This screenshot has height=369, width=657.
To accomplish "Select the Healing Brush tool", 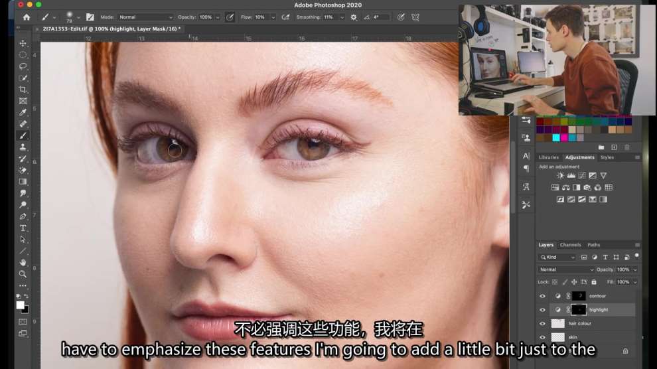I will click(x=23, y=124).
